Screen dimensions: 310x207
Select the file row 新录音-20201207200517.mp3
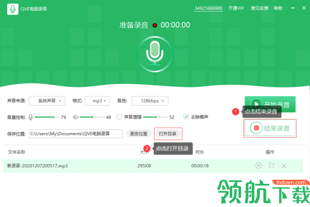point(153,166)
